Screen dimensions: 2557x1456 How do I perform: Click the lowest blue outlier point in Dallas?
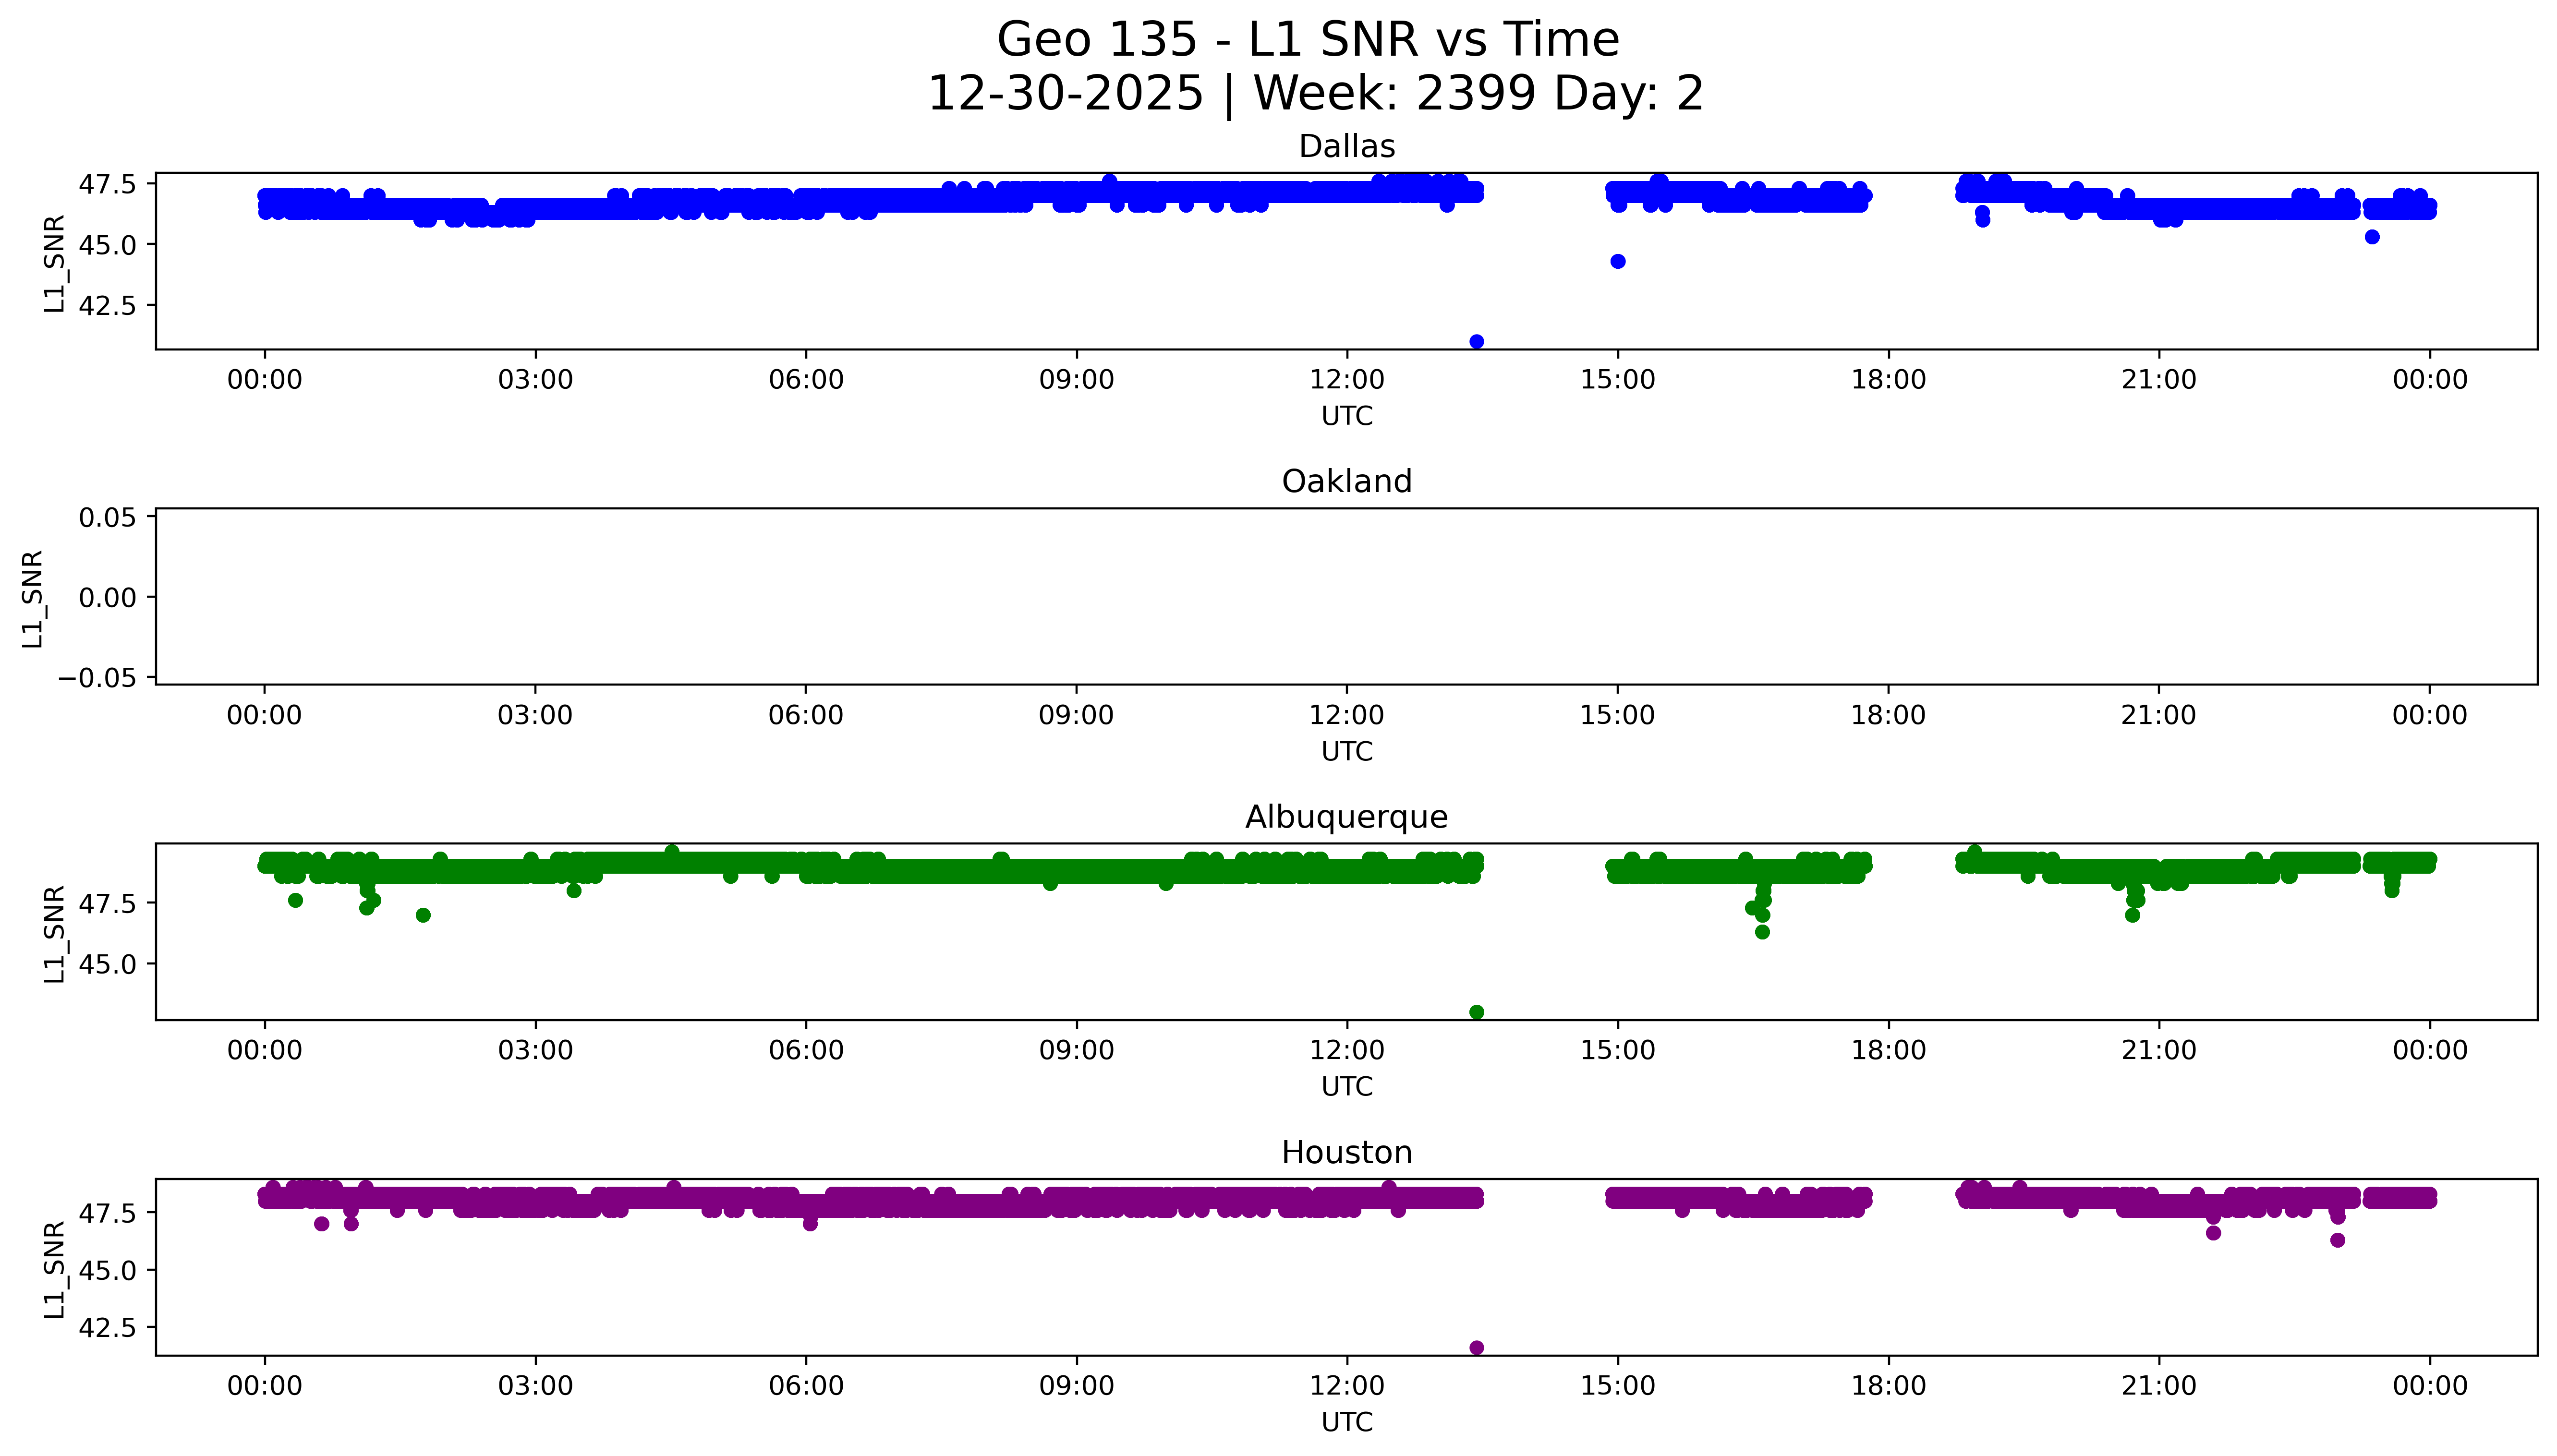point(1476,342)
